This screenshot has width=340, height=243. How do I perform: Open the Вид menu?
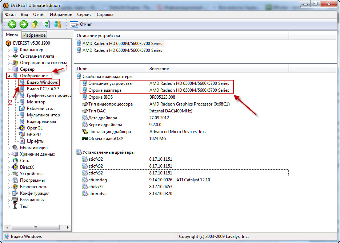pos(24,15)
